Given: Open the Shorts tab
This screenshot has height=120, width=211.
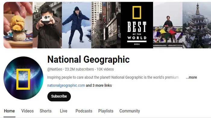Looking at the screenshot, I should (46, 111).
